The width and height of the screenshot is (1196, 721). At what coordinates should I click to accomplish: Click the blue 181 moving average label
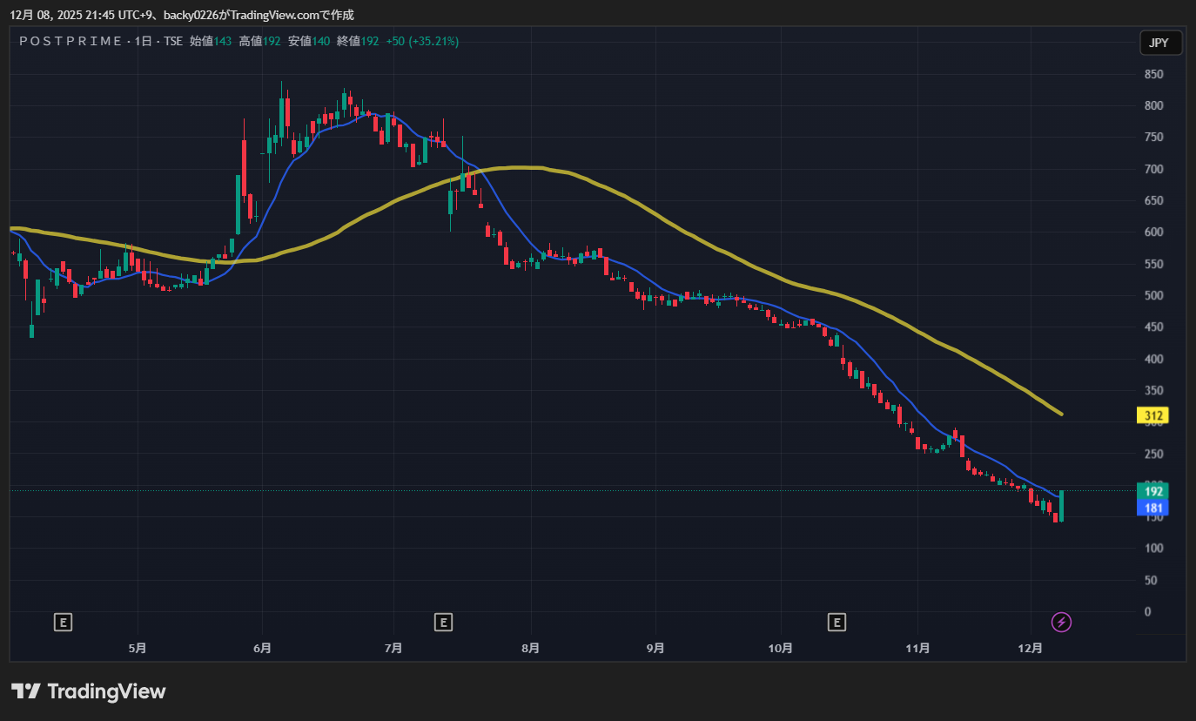pyautogui.click(x=1153, y=508)
